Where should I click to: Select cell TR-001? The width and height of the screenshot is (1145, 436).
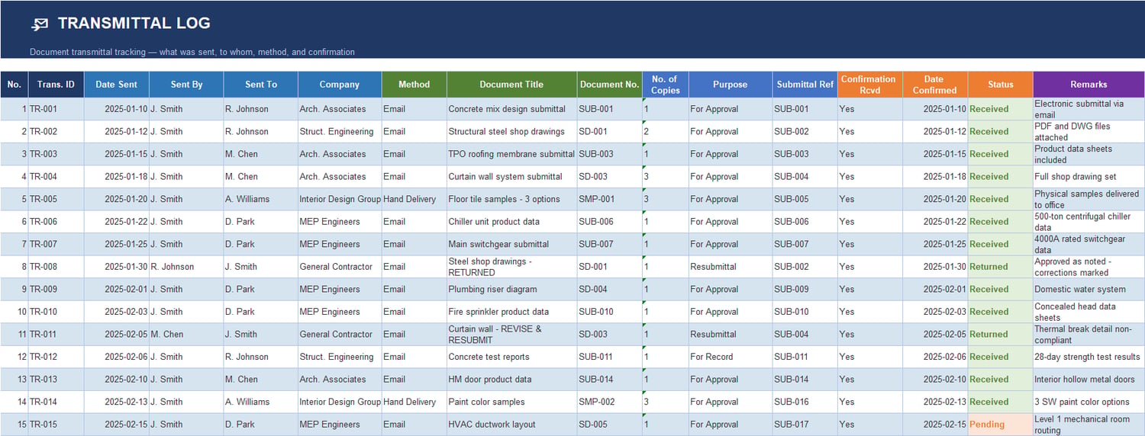click(x=56, y=109)
